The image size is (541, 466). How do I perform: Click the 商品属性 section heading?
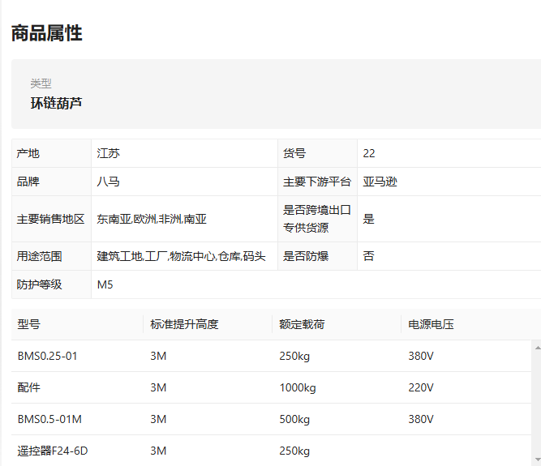pyautogui.click(x=46, y=33)
